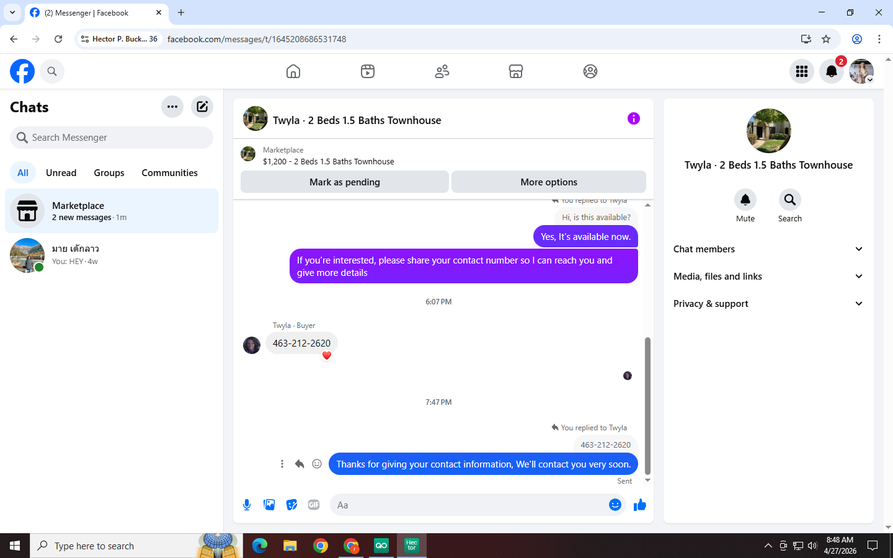Click the More options button

549,182
